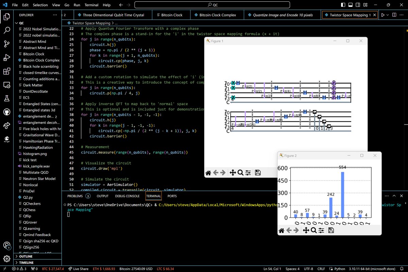This screenshot has height=272, width=408.
Task: Open Run and Debug view
Action: click(7, 57)
